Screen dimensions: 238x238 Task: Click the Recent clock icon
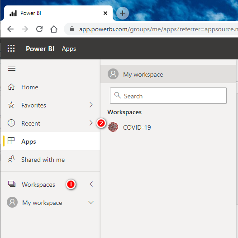pyautogui.click(x=11, y=123)
